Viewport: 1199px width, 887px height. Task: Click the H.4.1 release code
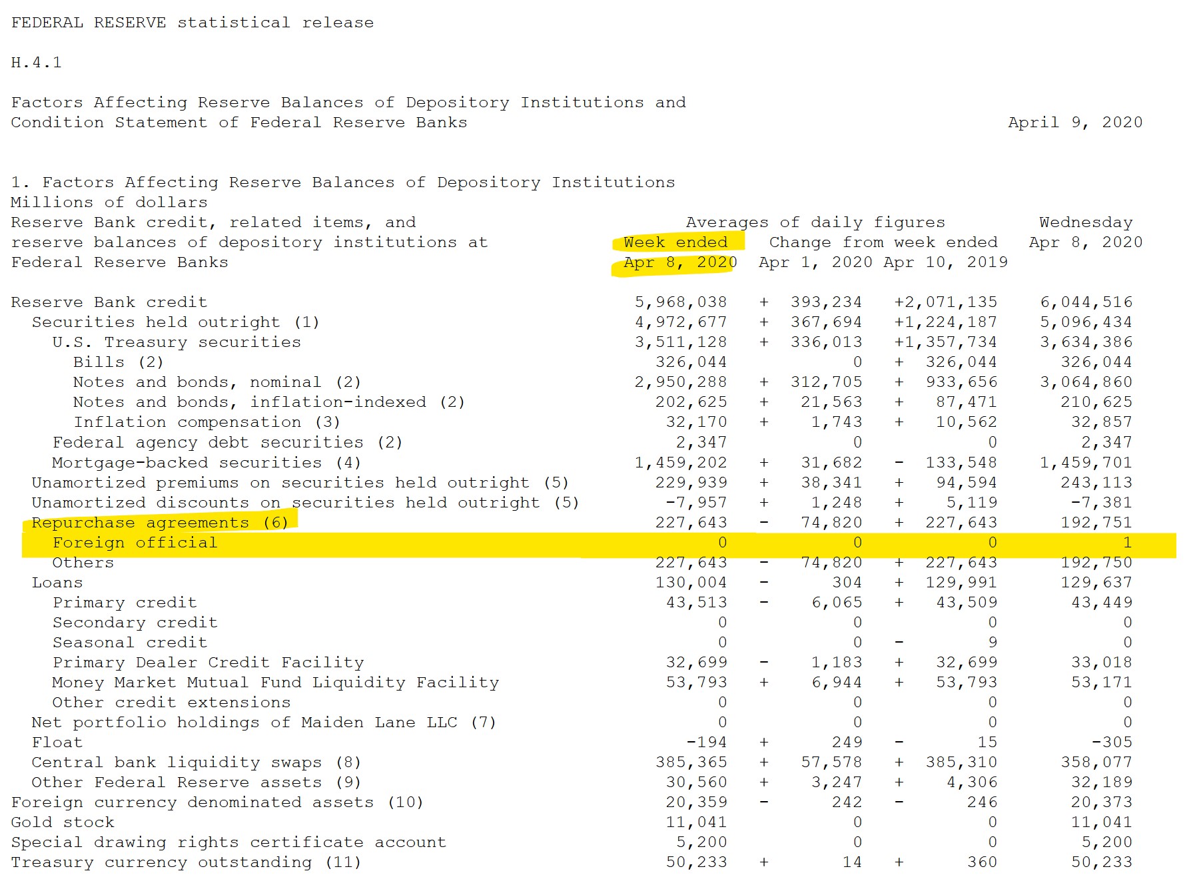[x=37, y=63]
